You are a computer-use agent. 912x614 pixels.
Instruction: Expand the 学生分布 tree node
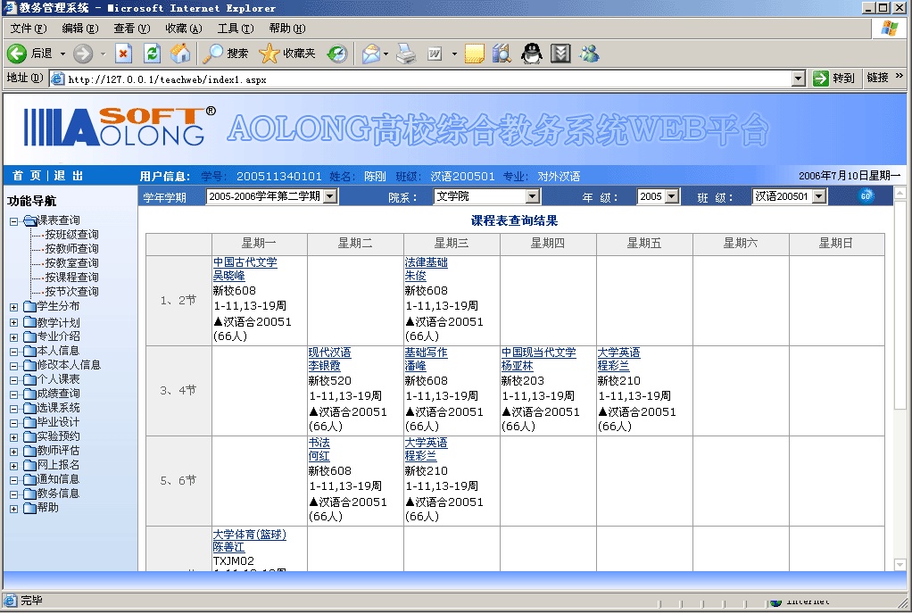14,308
